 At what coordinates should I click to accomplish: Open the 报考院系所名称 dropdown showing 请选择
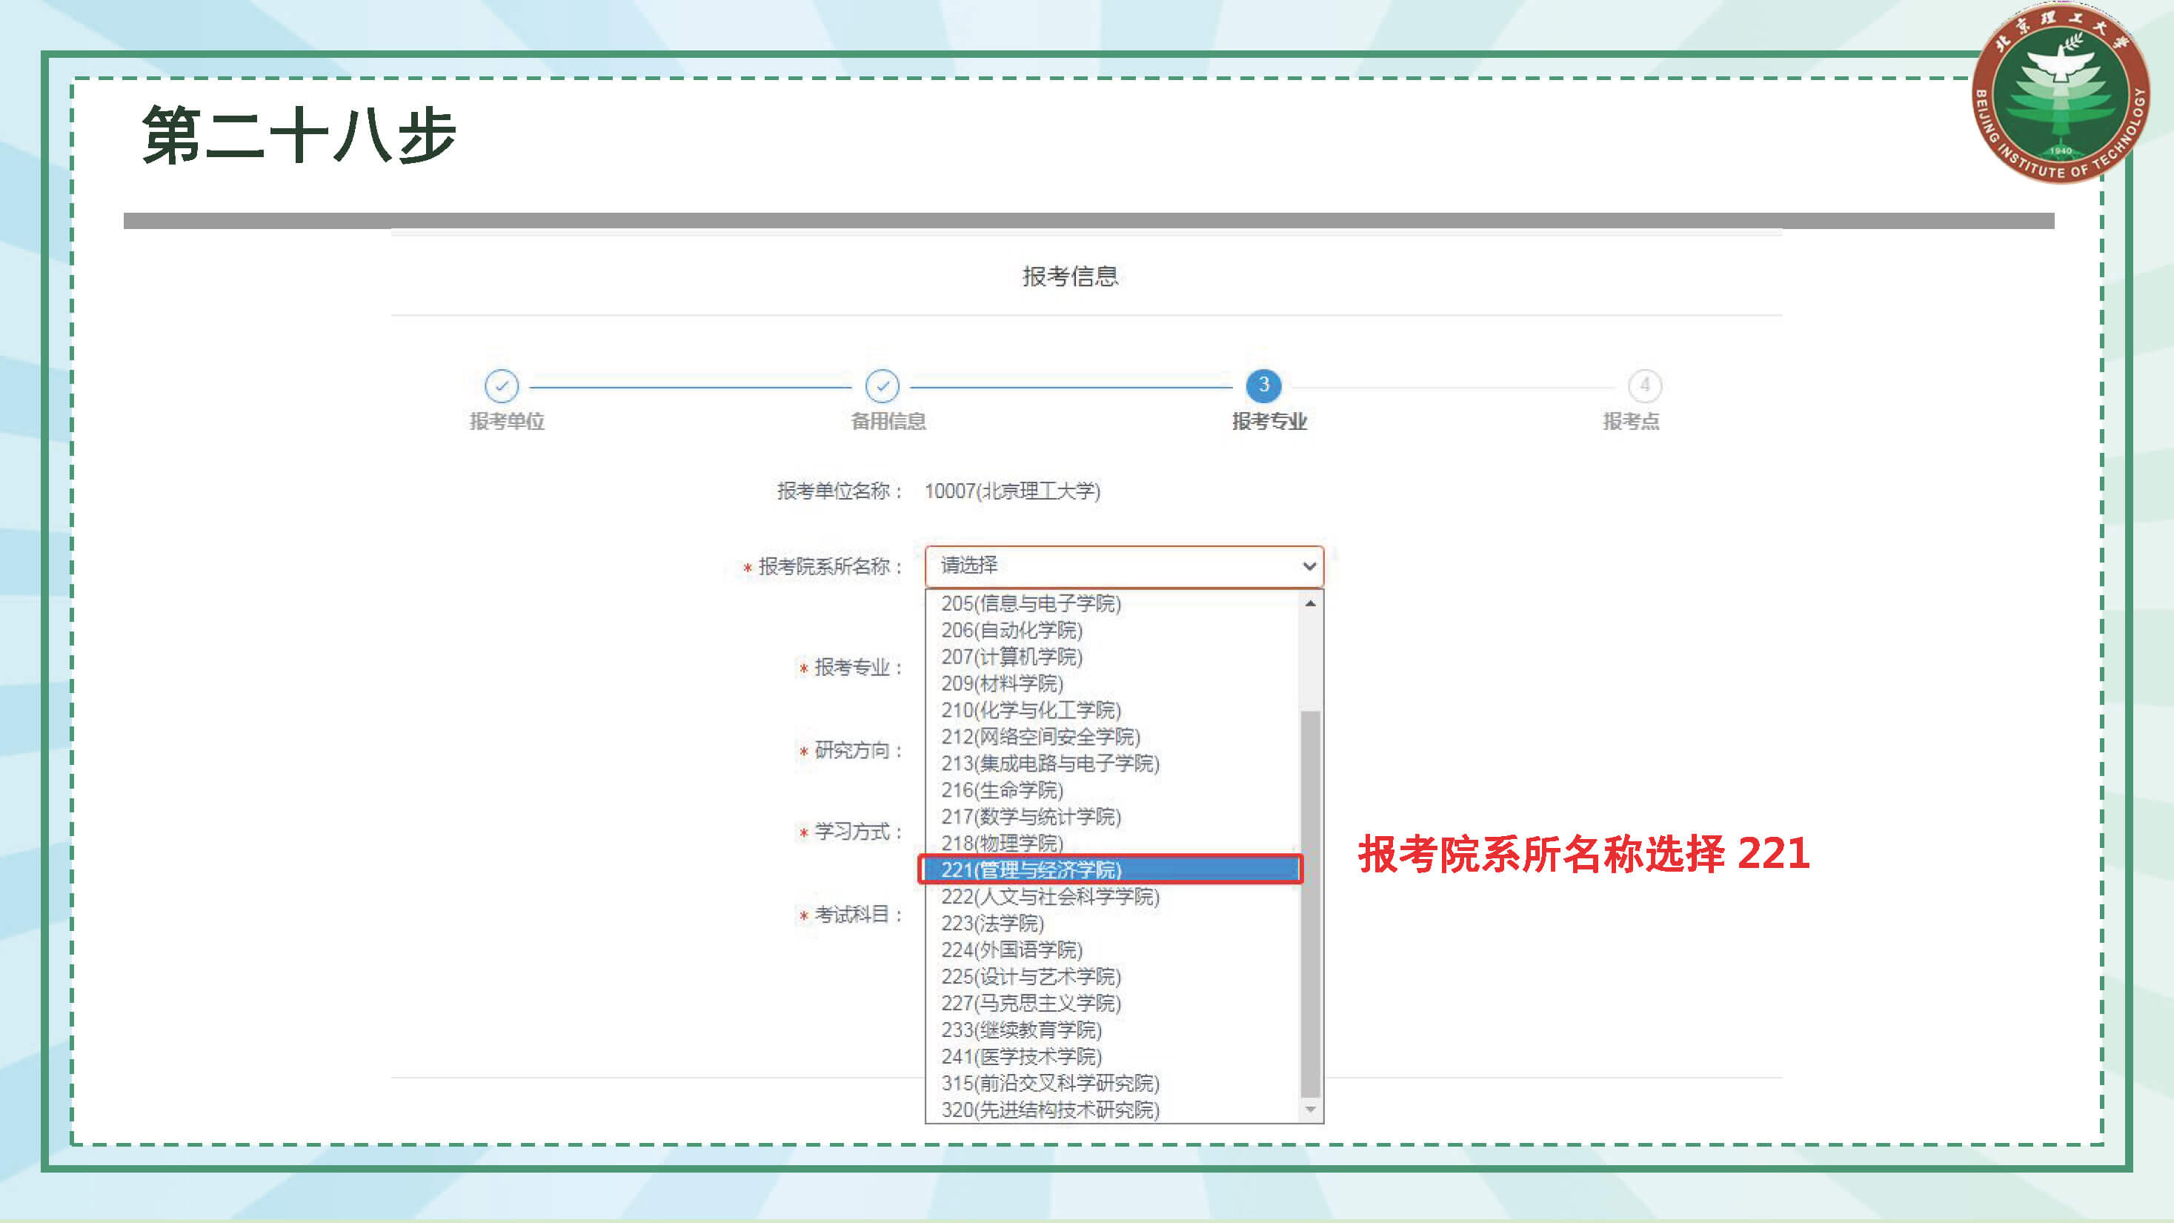(x=1123, y=566)
